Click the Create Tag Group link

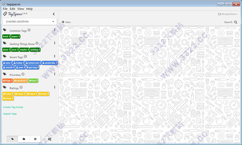point(13,107)
